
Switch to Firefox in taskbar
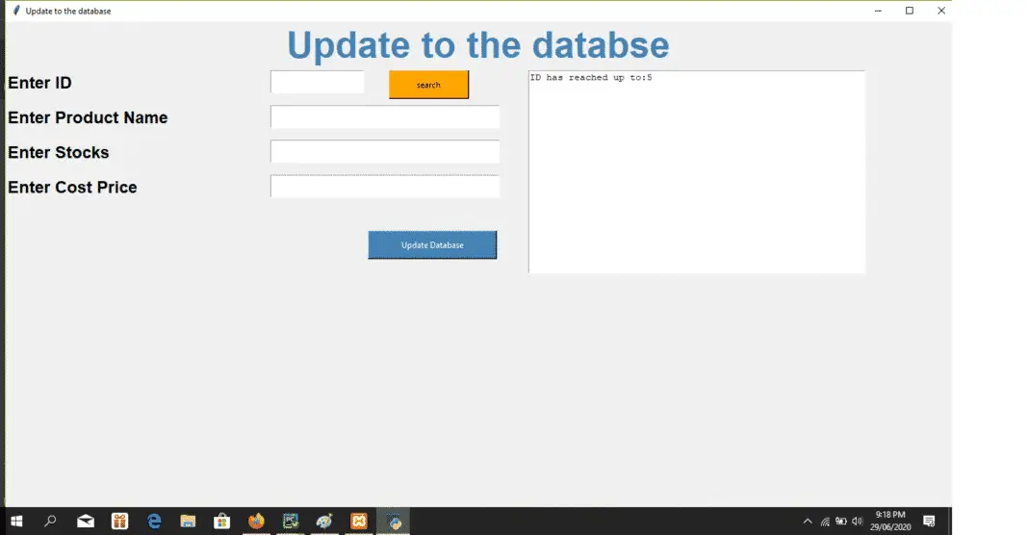click(x=256, y=522)
